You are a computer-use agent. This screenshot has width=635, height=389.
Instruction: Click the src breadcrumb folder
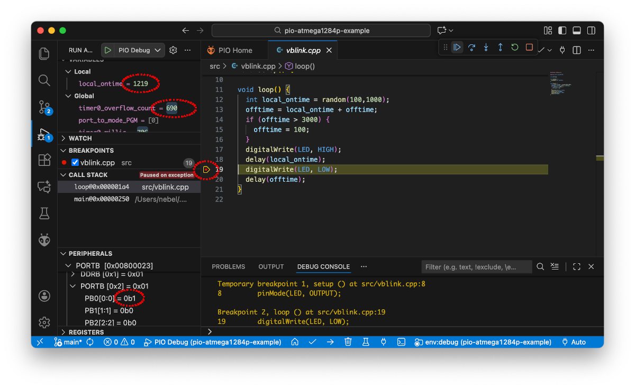coord(215,66)
